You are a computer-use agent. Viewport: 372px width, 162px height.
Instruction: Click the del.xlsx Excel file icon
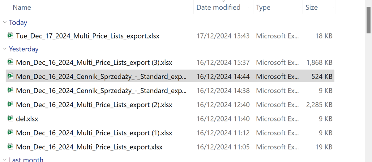click(11, 118)
